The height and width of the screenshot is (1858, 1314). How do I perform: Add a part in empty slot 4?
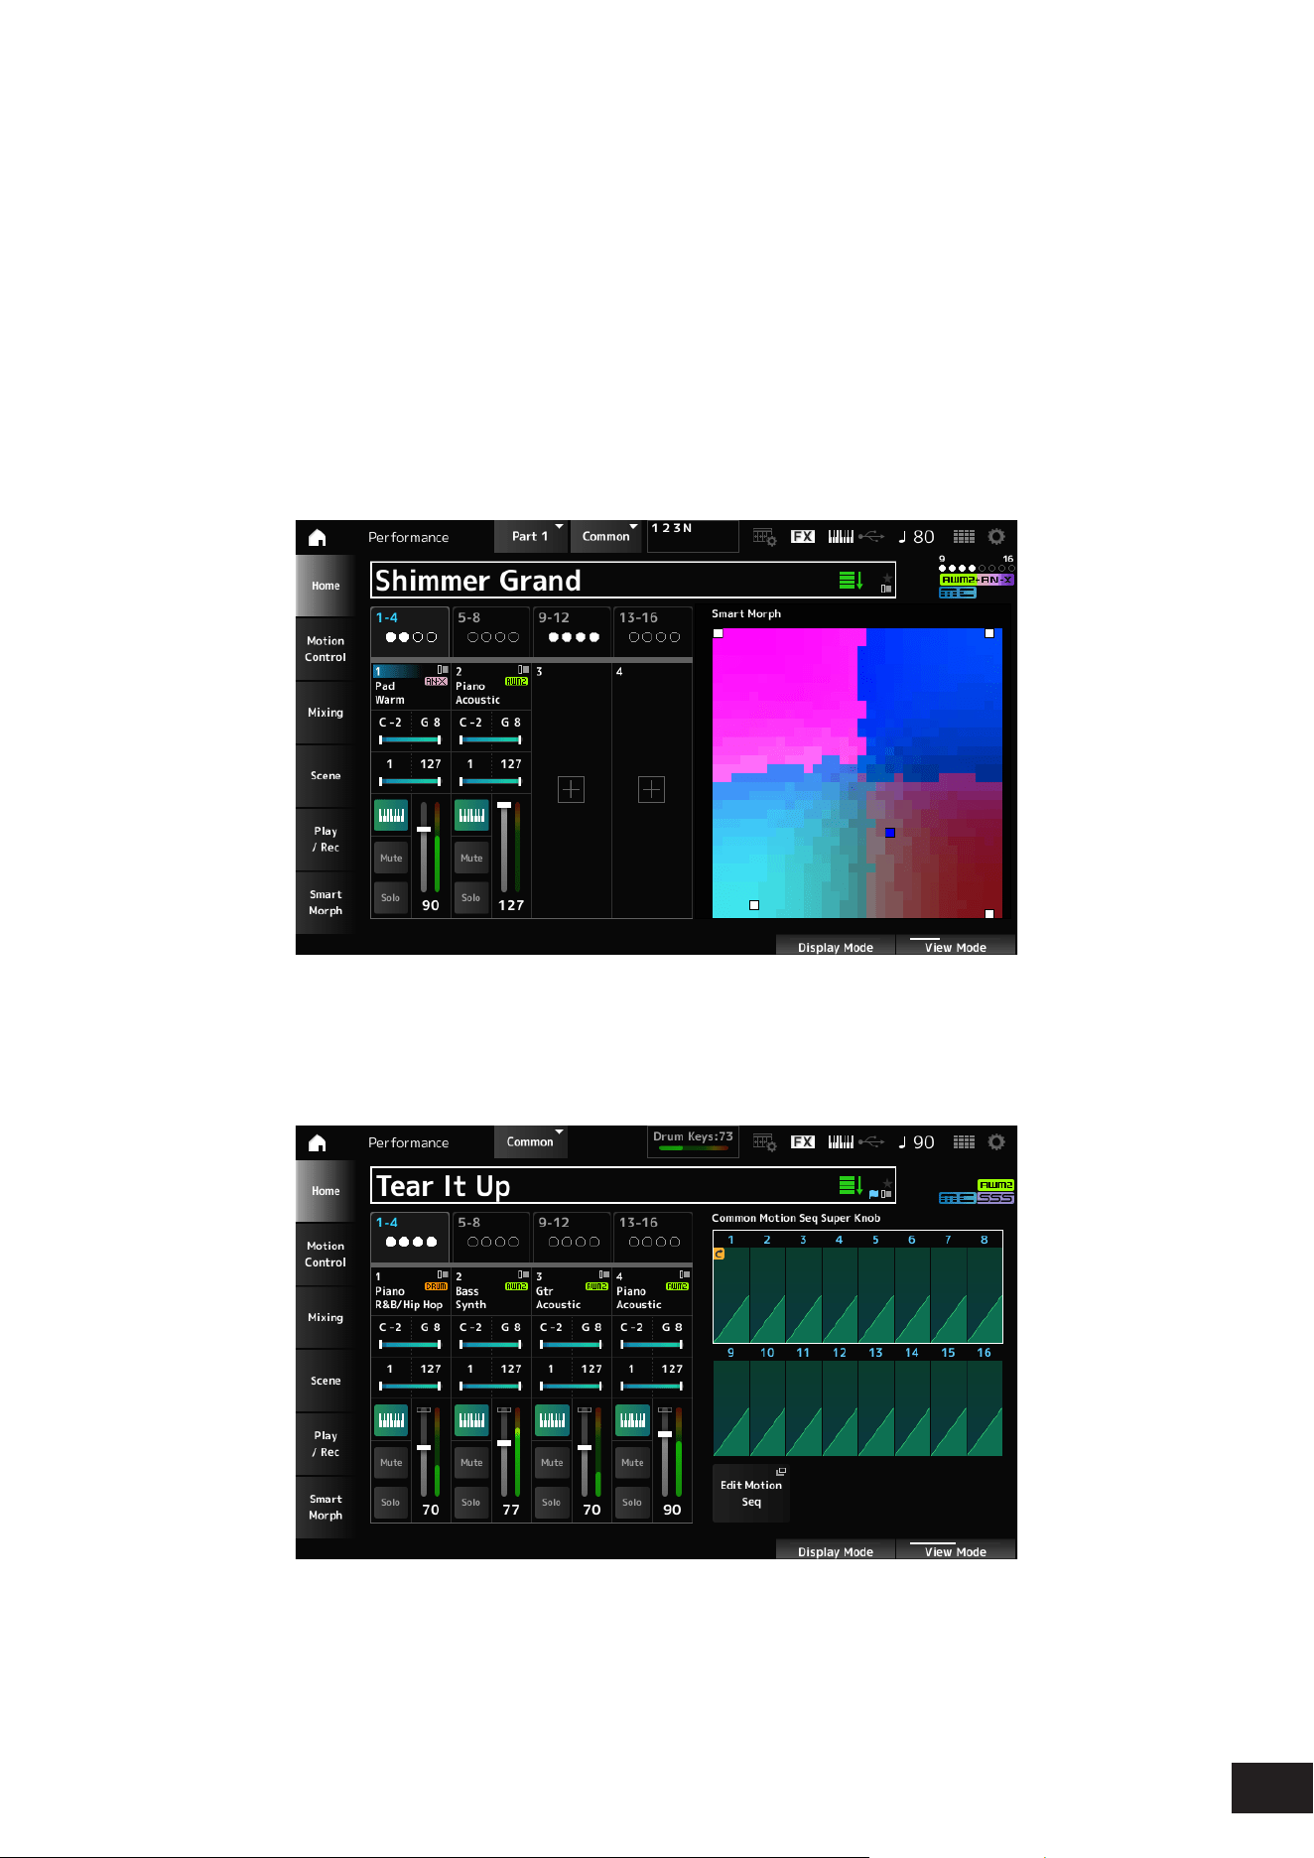click(x=651, y=789)
